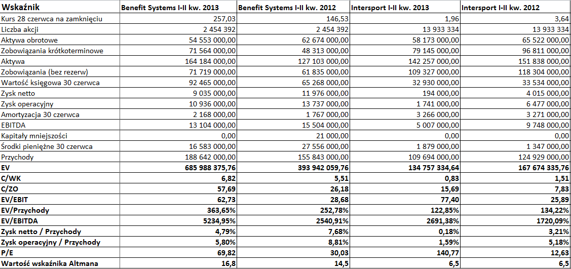Select the cell with value 16,8
The width and height of the screenshot is (571, 269).
pos(178,263)
